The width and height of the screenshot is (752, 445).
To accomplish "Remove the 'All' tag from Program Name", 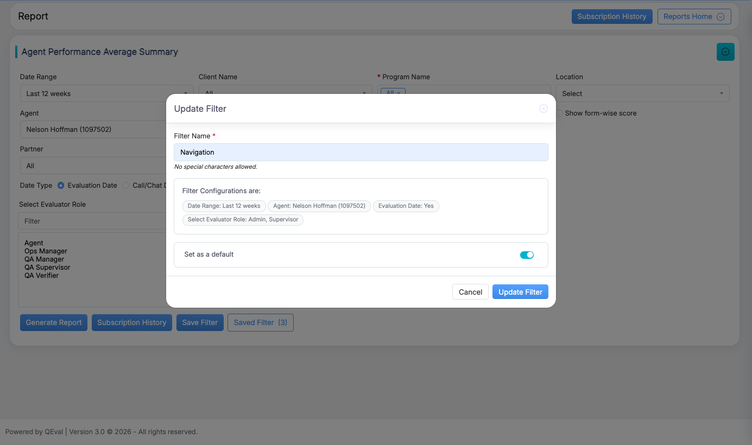I will pos(398,93).
